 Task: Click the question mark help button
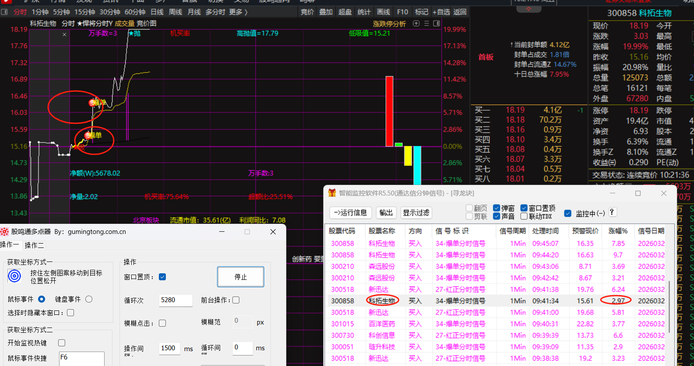612,212
